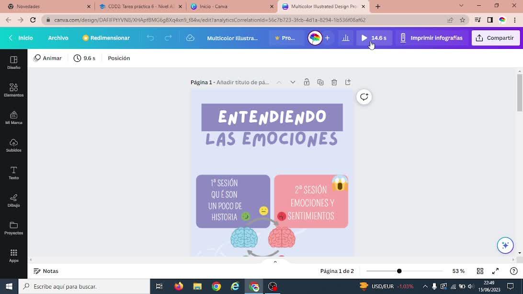Open the Redimensionar option
The height and width of the screenshot is (294, 523).
pos(106,38)
